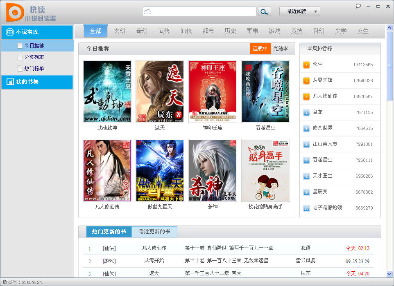Open the 最近更新的书 tab

[154, 232]
